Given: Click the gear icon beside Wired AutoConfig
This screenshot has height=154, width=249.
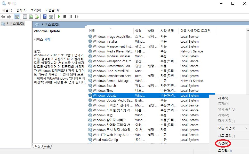Looking at the screenshot, I should 90,140.
